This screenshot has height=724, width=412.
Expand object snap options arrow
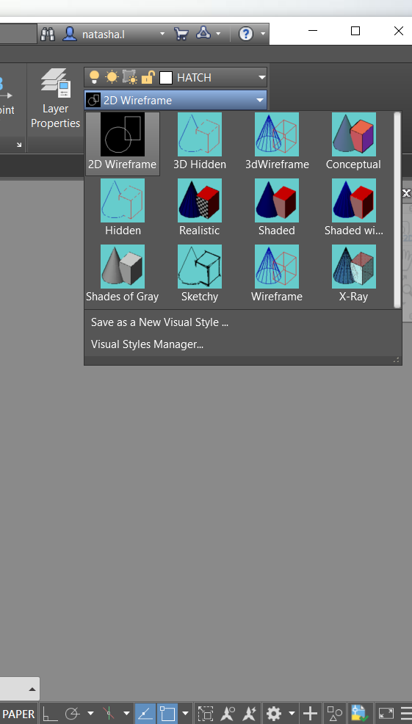pyautogui.click(x=185, y=714)
